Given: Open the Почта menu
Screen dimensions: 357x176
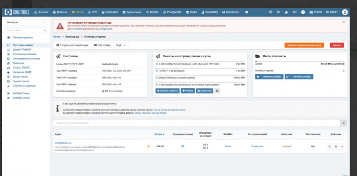Looking at the screenshot, I should [x=78, y=12].
